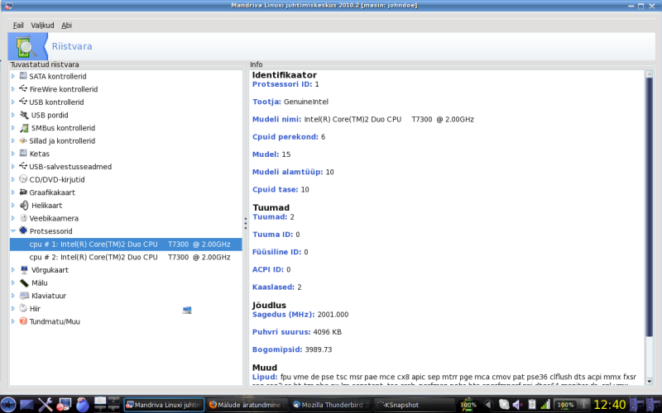662x413 pixels.
Task: Expand the Võrgukaart tree node
Action: [x=13, y=269]
